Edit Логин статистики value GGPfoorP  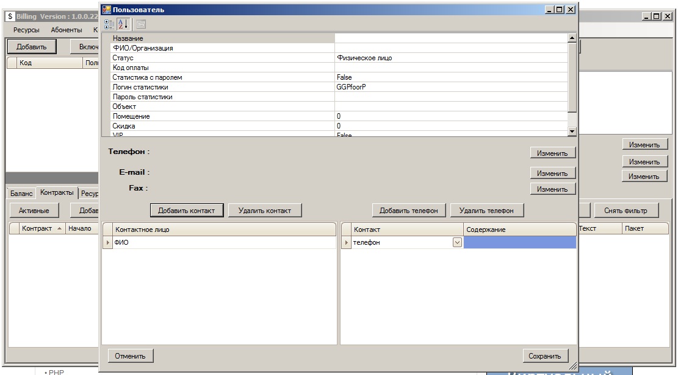(451, 86)
